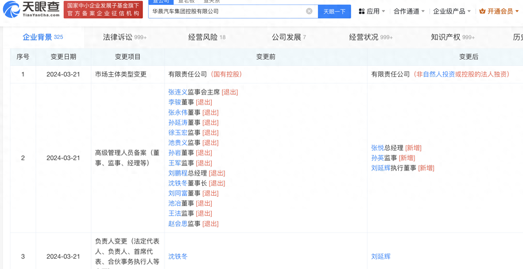Screen dimensions: 523x269
Task: Open the 法律诉讼 tab
Action: (x=125, y=37)
